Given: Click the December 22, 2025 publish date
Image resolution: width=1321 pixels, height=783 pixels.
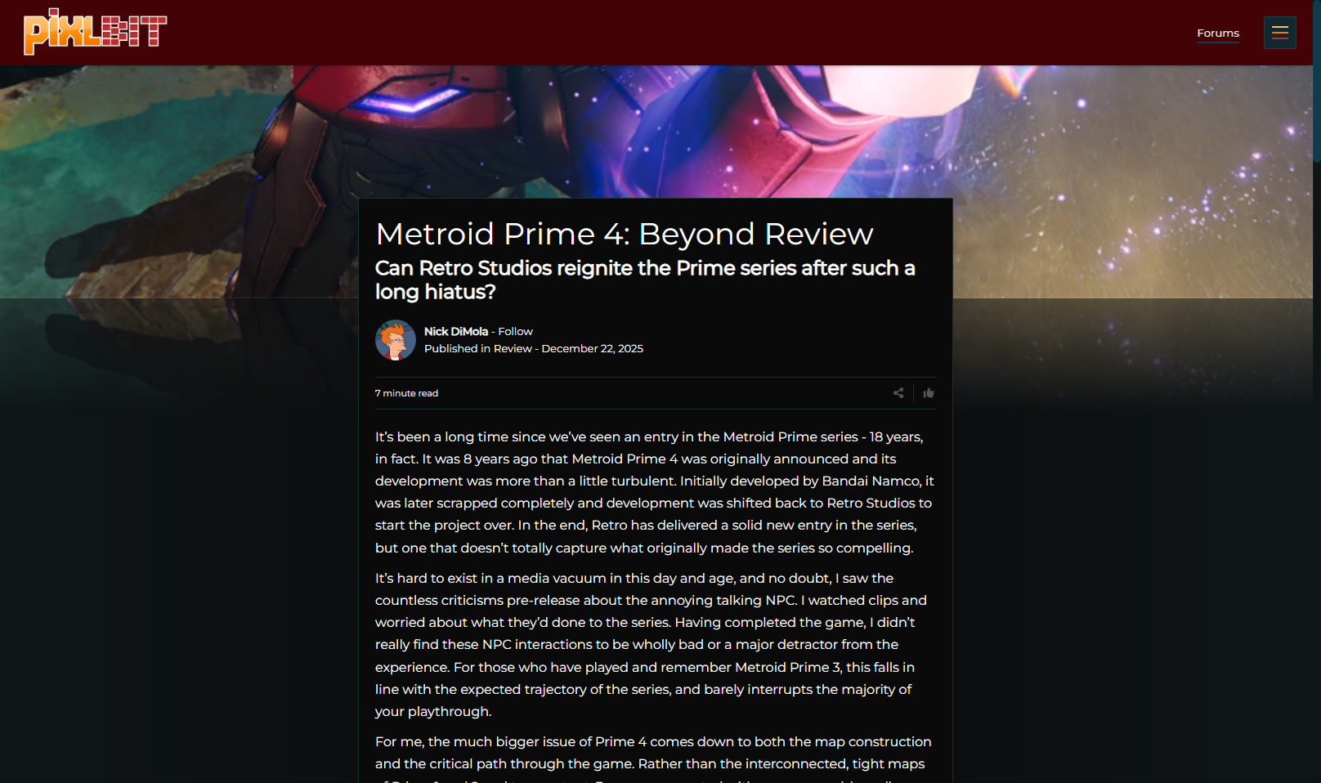Looking at the screenshot, I should click(592, 348).
